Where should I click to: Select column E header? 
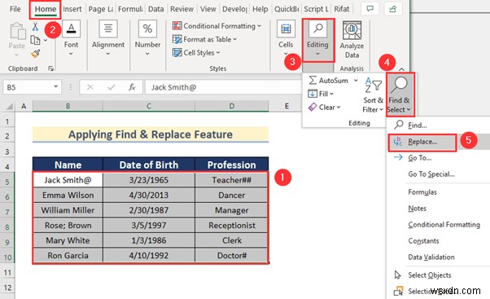pyautogui.click(x=287, y=107)
